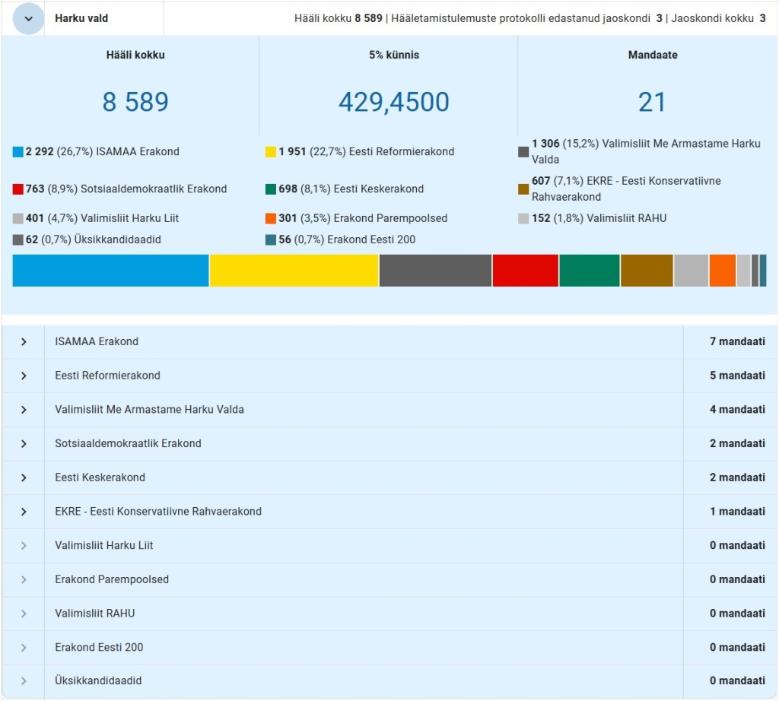Click gray Üksikkandidaadid legend square
Screen dimensions: 779x701
click(x=18, y=239)
